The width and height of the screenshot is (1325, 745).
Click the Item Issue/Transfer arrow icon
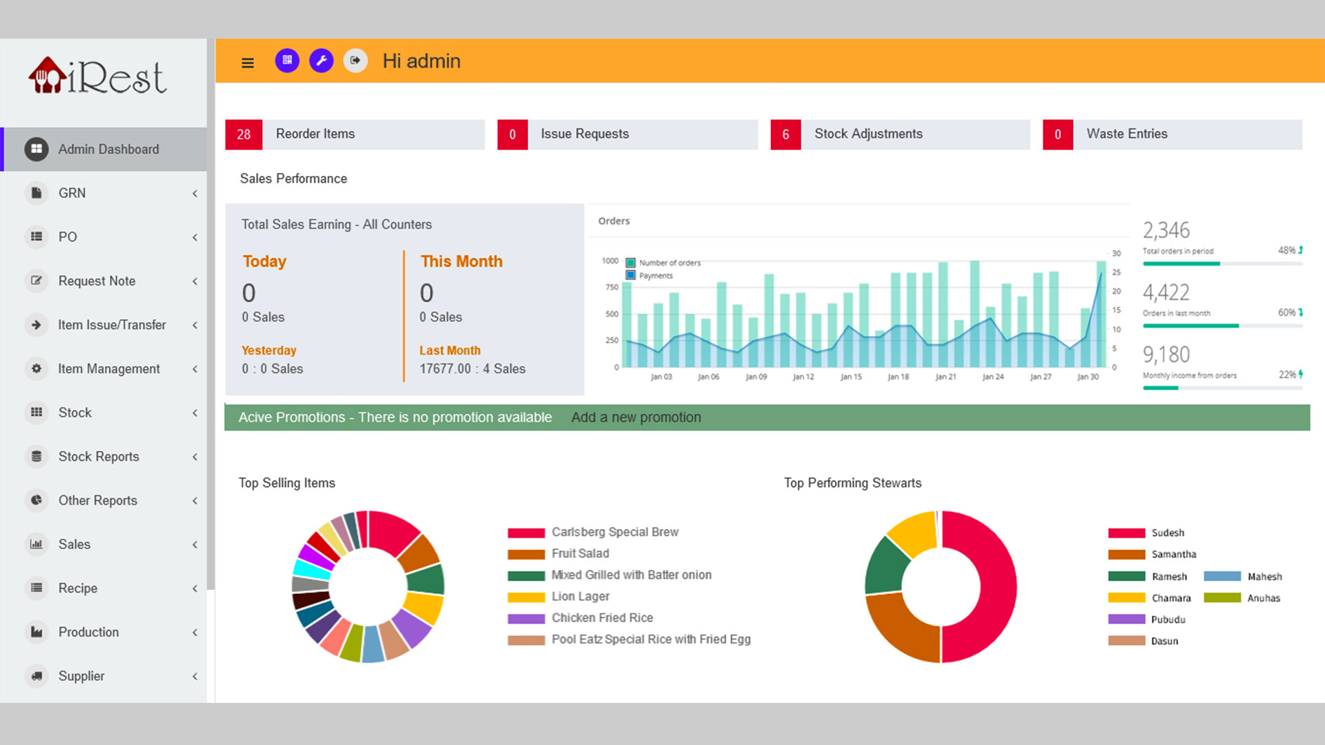pyautogui.click(x=37, y=325)
